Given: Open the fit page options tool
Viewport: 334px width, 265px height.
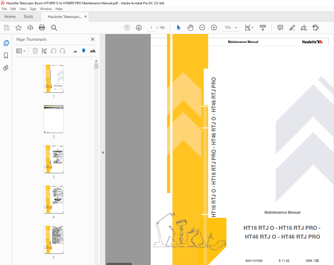Looking at the screenshot, I should coord(248,28).
